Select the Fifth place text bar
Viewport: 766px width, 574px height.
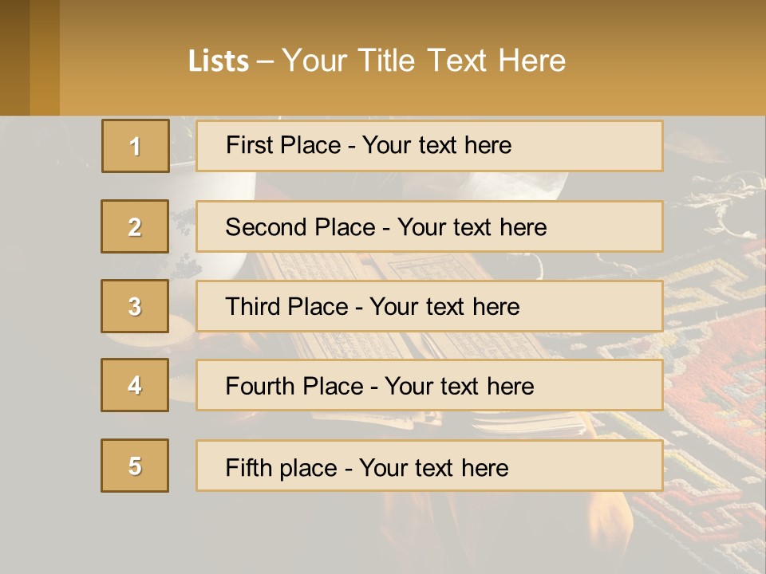tap(429, 466)
